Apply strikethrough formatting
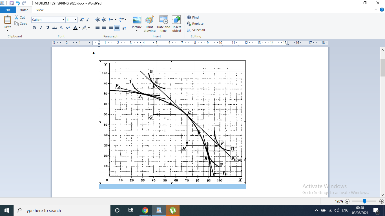Viewport: 385px width, 216px height. [54, 28]
